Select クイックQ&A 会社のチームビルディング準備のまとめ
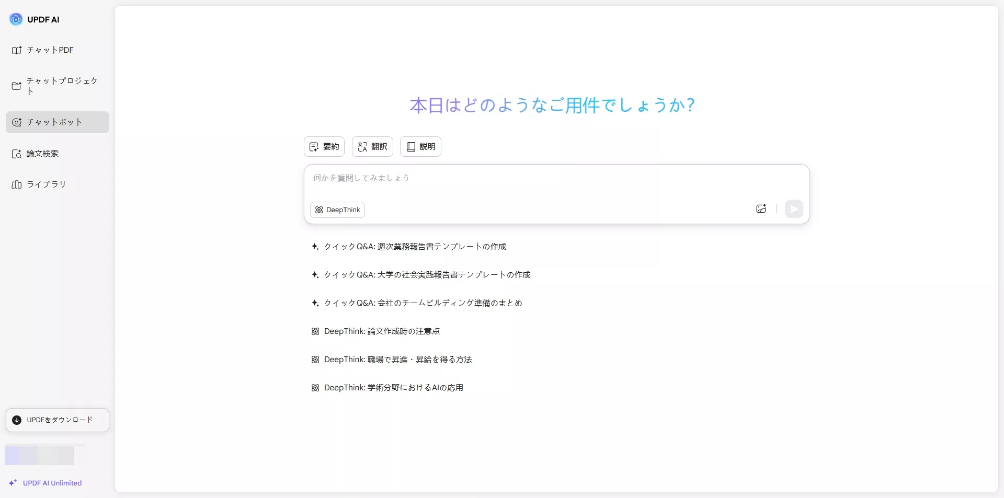 pos(417,303)
